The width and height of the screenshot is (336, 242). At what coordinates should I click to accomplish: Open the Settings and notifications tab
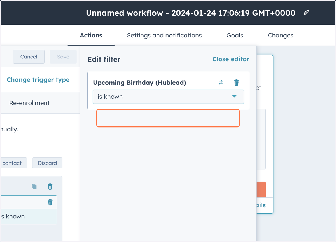pos(164,35)
